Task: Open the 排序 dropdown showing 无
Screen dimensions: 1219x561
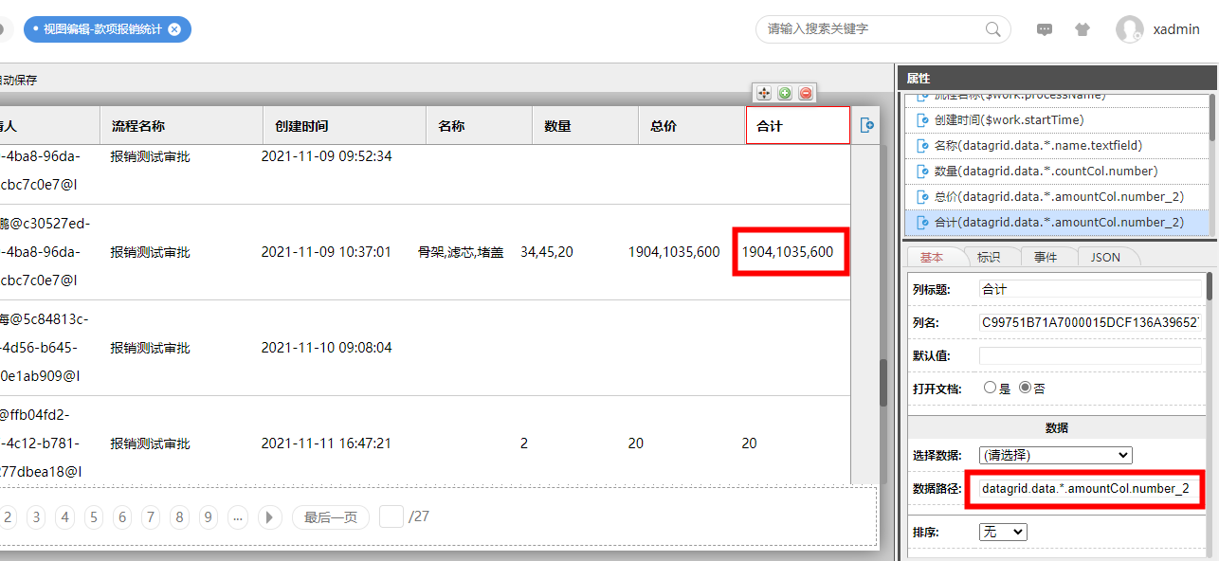Action: [1003, 532]
